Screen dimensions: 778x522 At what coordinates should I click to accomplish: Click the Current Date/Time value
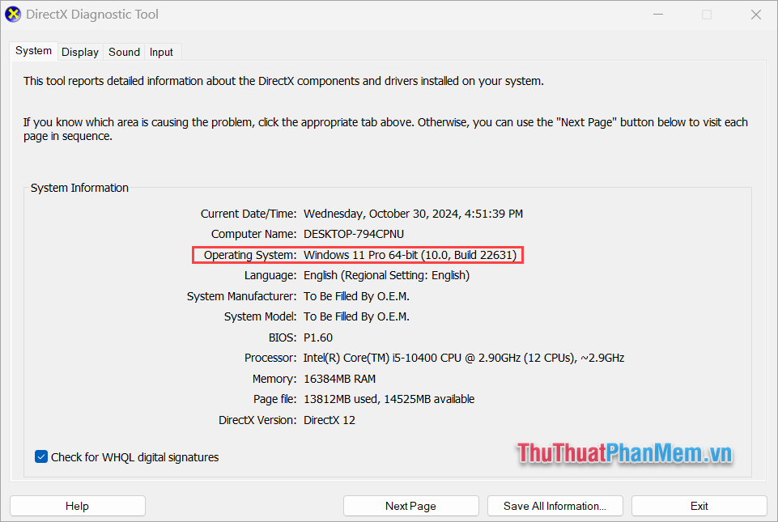tap(413, 213)
